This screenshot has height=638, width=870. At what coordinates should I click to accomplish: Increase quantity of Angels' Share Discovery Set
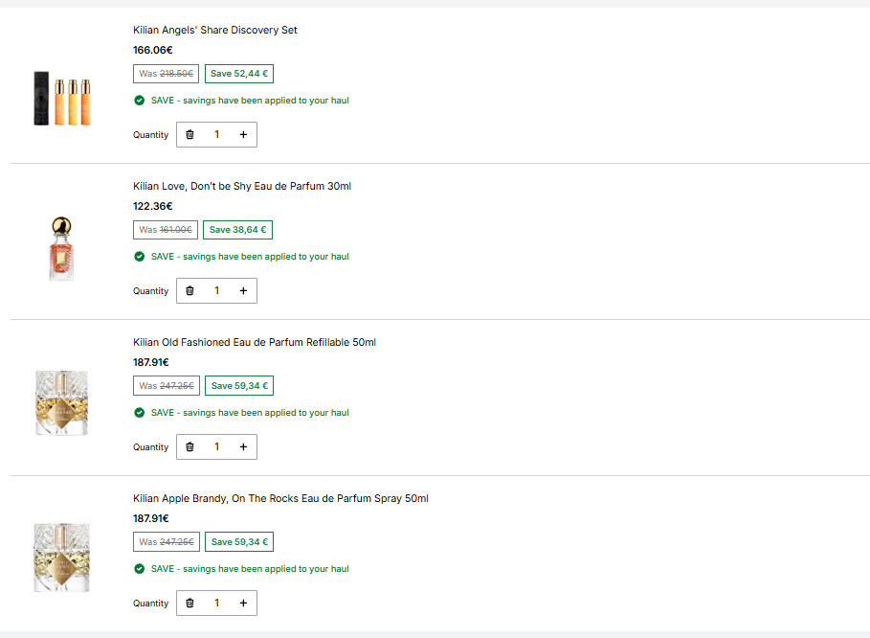(243, 134)
